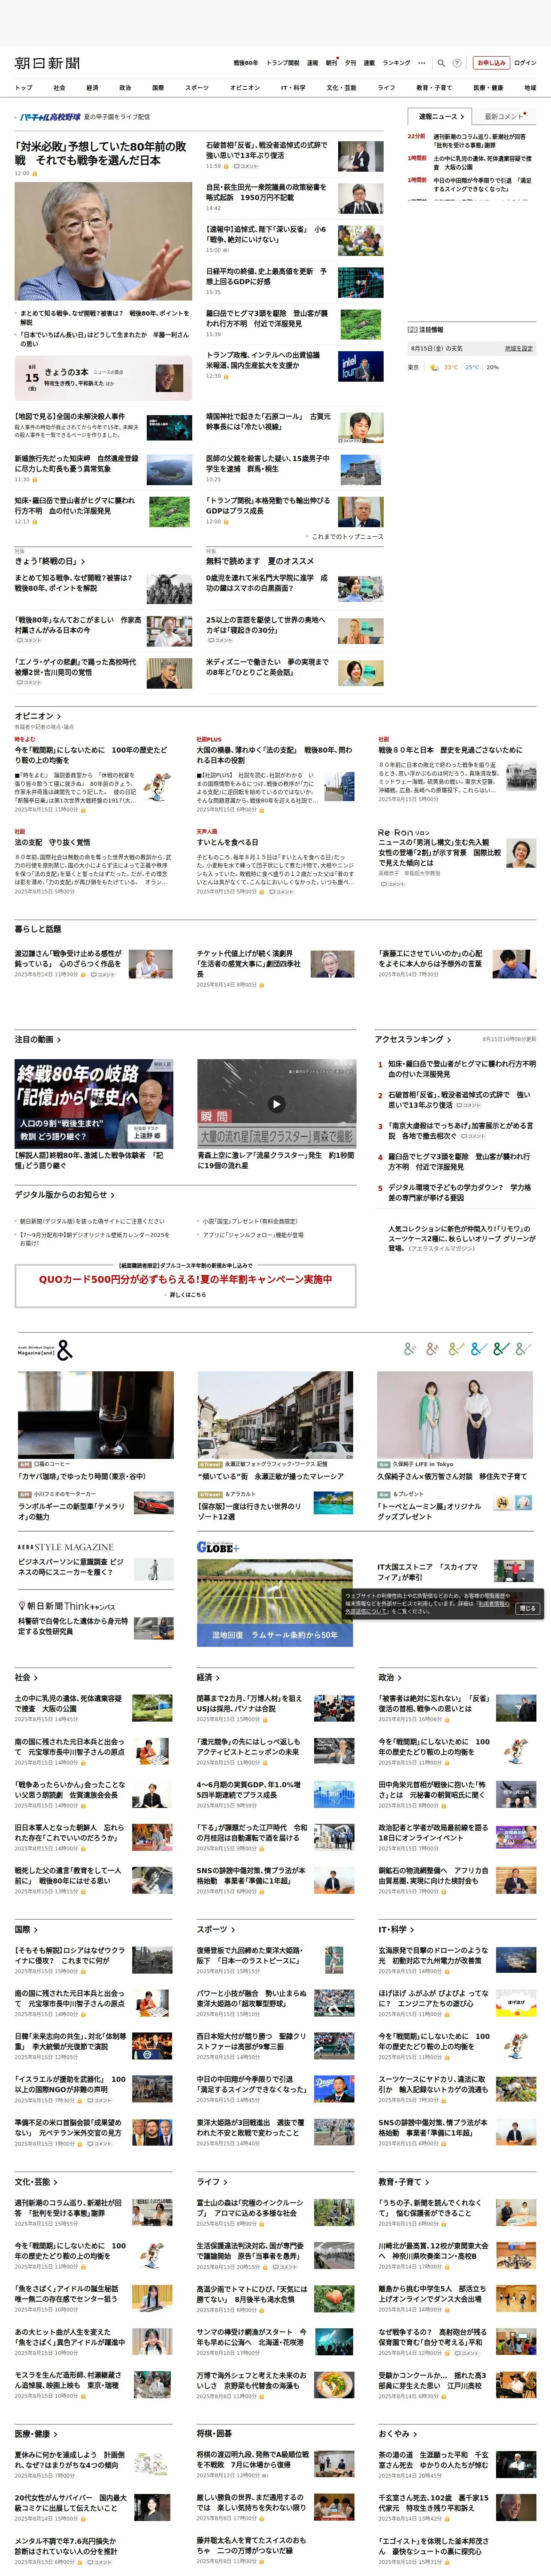551x2576 pixels.
Task: Open 戦後80年 header link
Action: pos(245,63)
